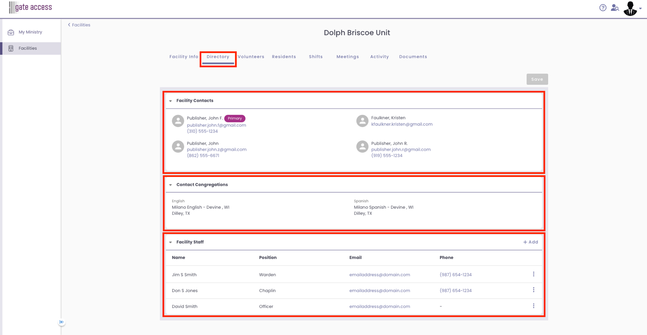Click the user search icon in header
Image resolution: width=647 pixels, height=335 pixels.
click(x=615, y=8)
